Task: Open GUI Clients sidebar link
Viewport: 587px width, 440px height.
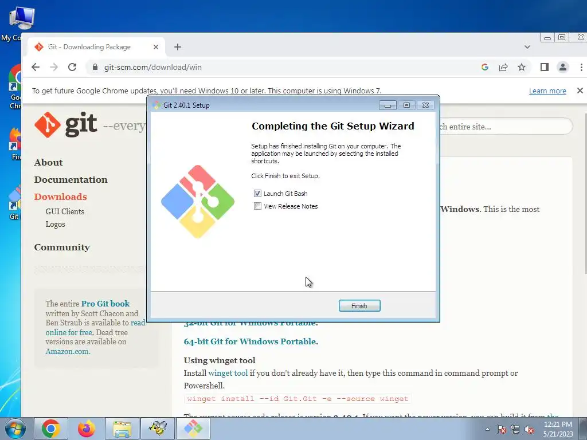Action: [x=65, y=211]
